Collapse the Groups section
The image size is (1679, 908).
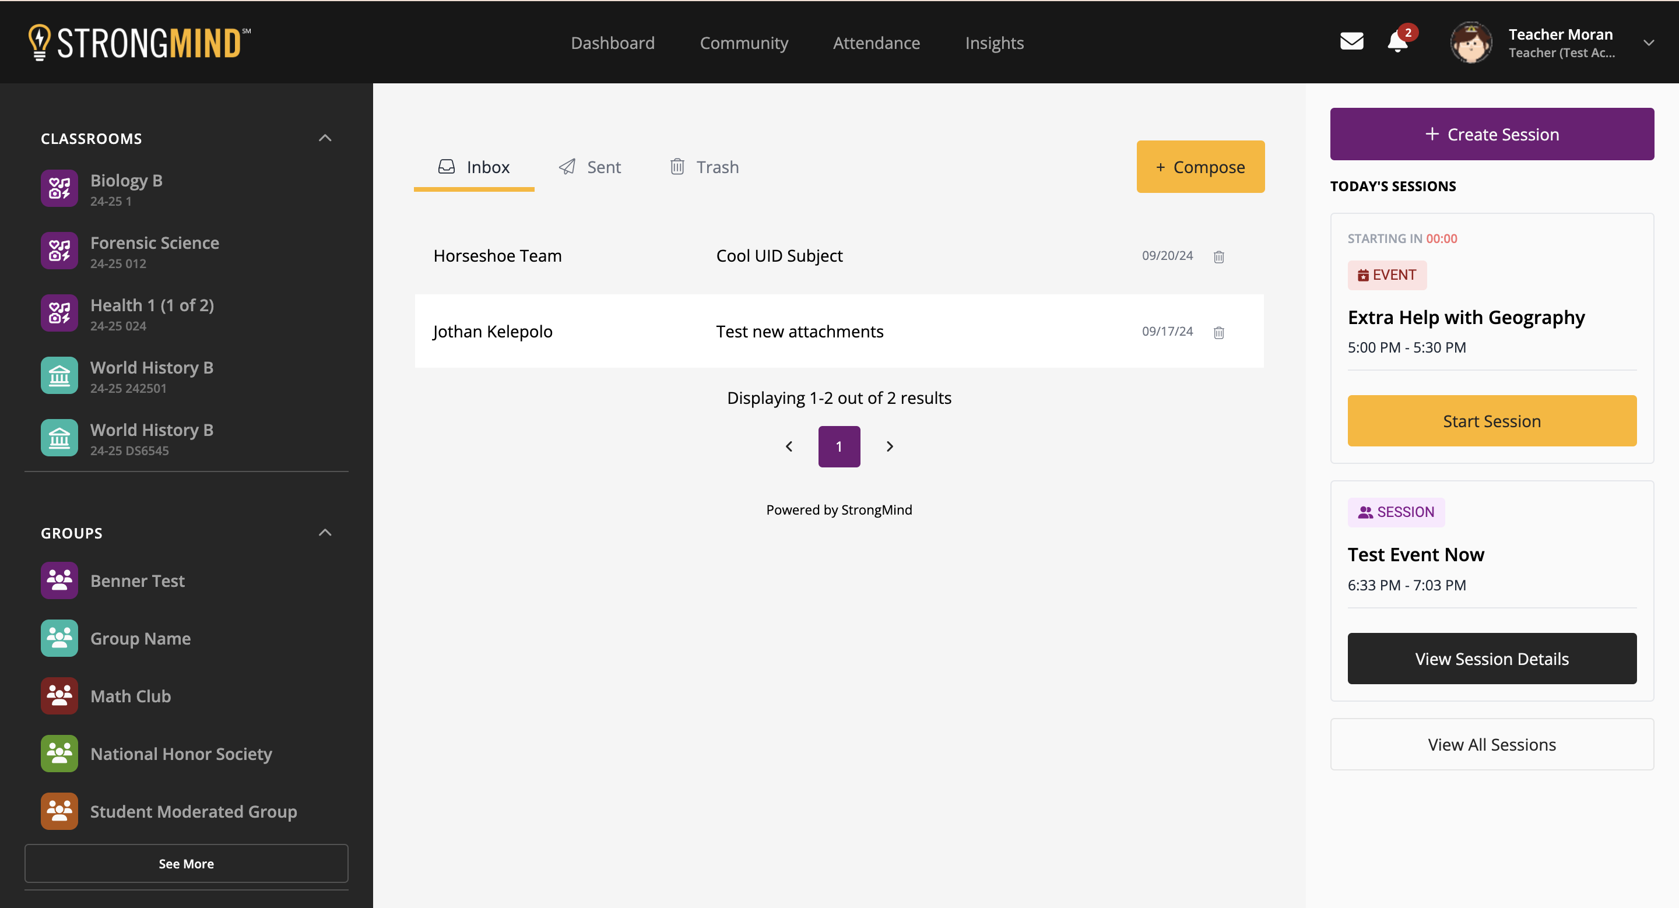coord(325,533)
